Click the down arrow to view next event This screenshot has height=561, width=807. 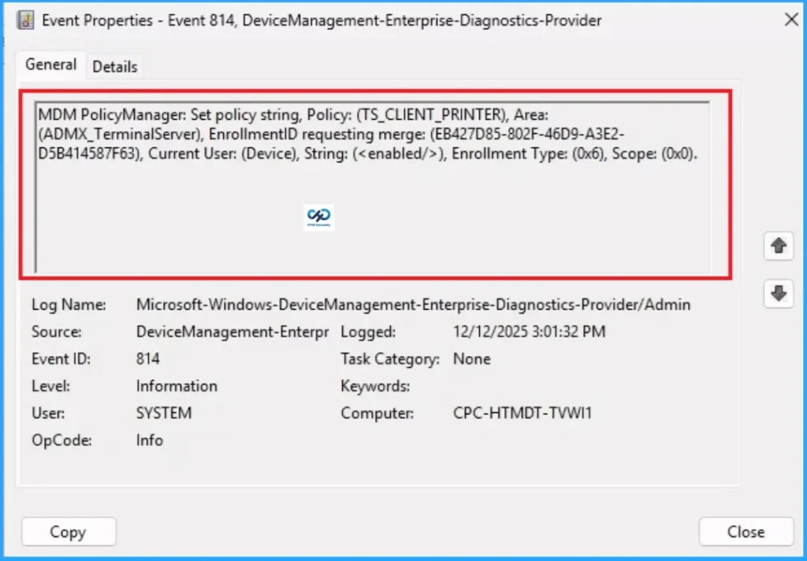(778, 293)
